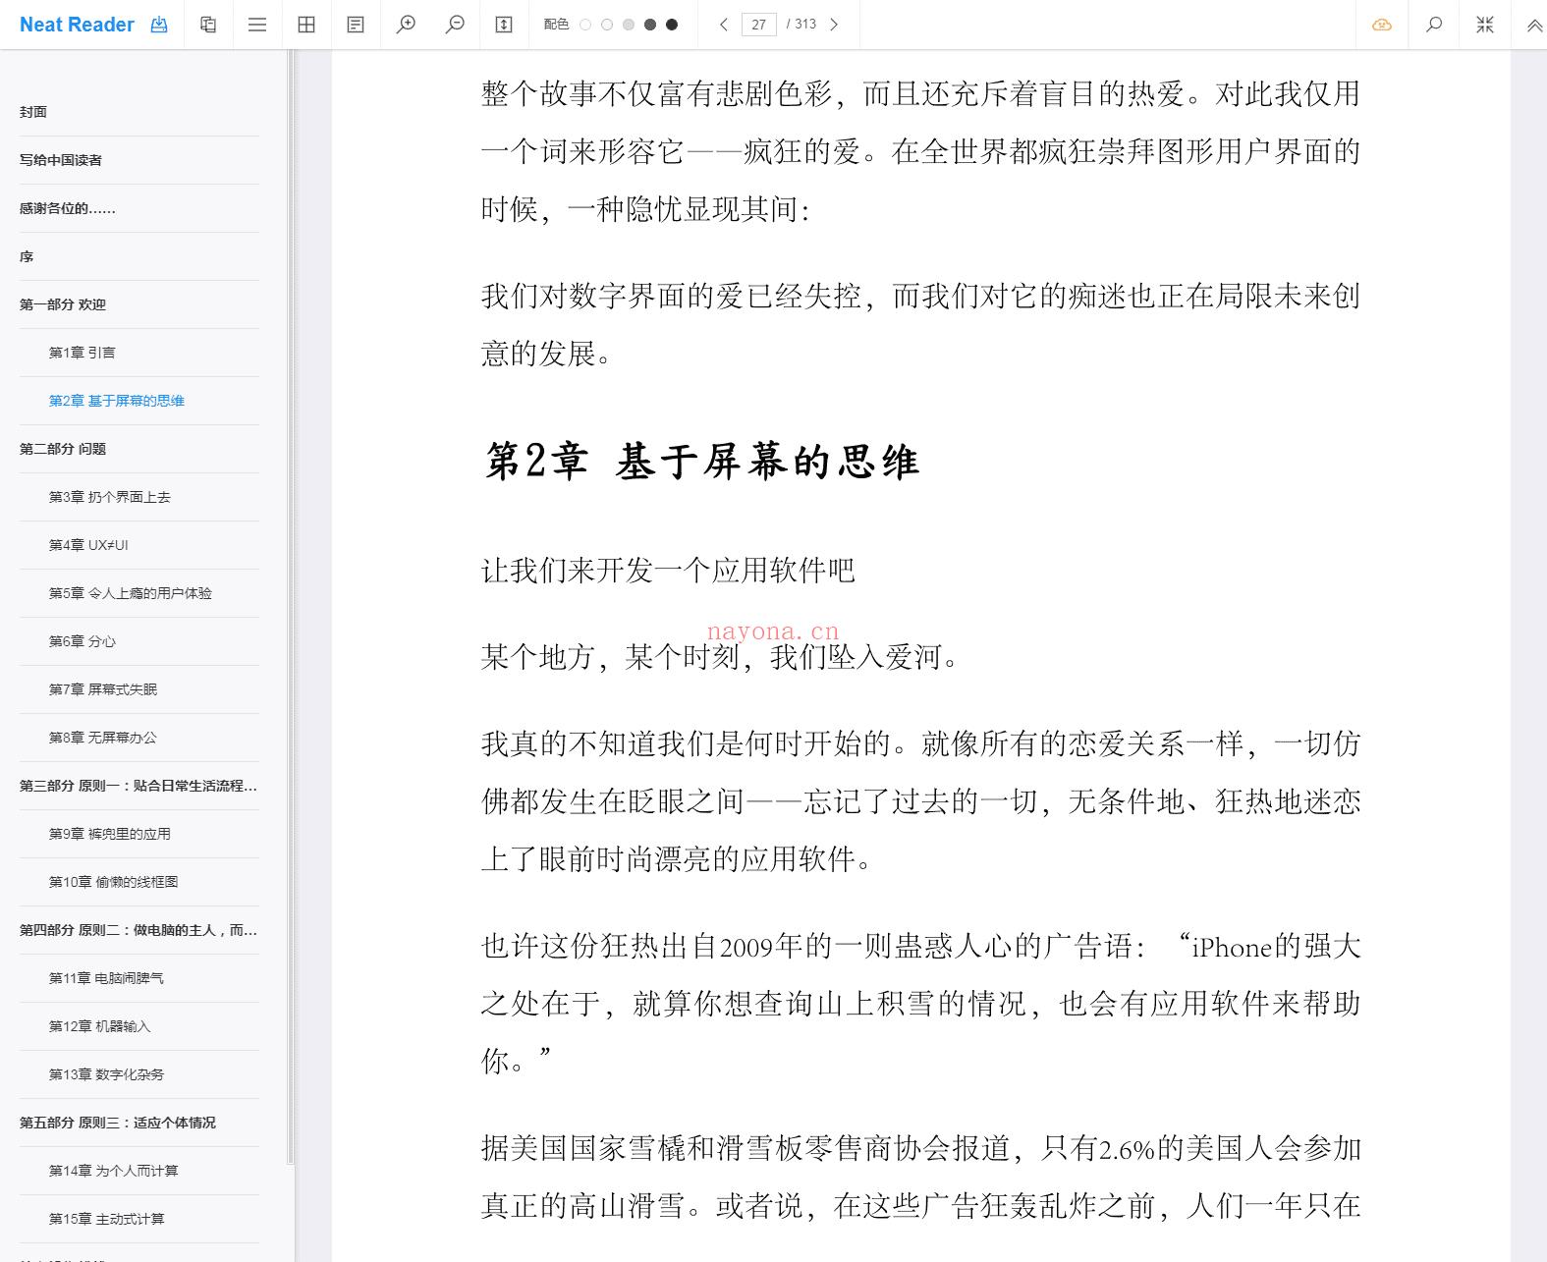Open the notes panel icon
Screen dimensions: 1547x1262
click(x=356, y=25)
